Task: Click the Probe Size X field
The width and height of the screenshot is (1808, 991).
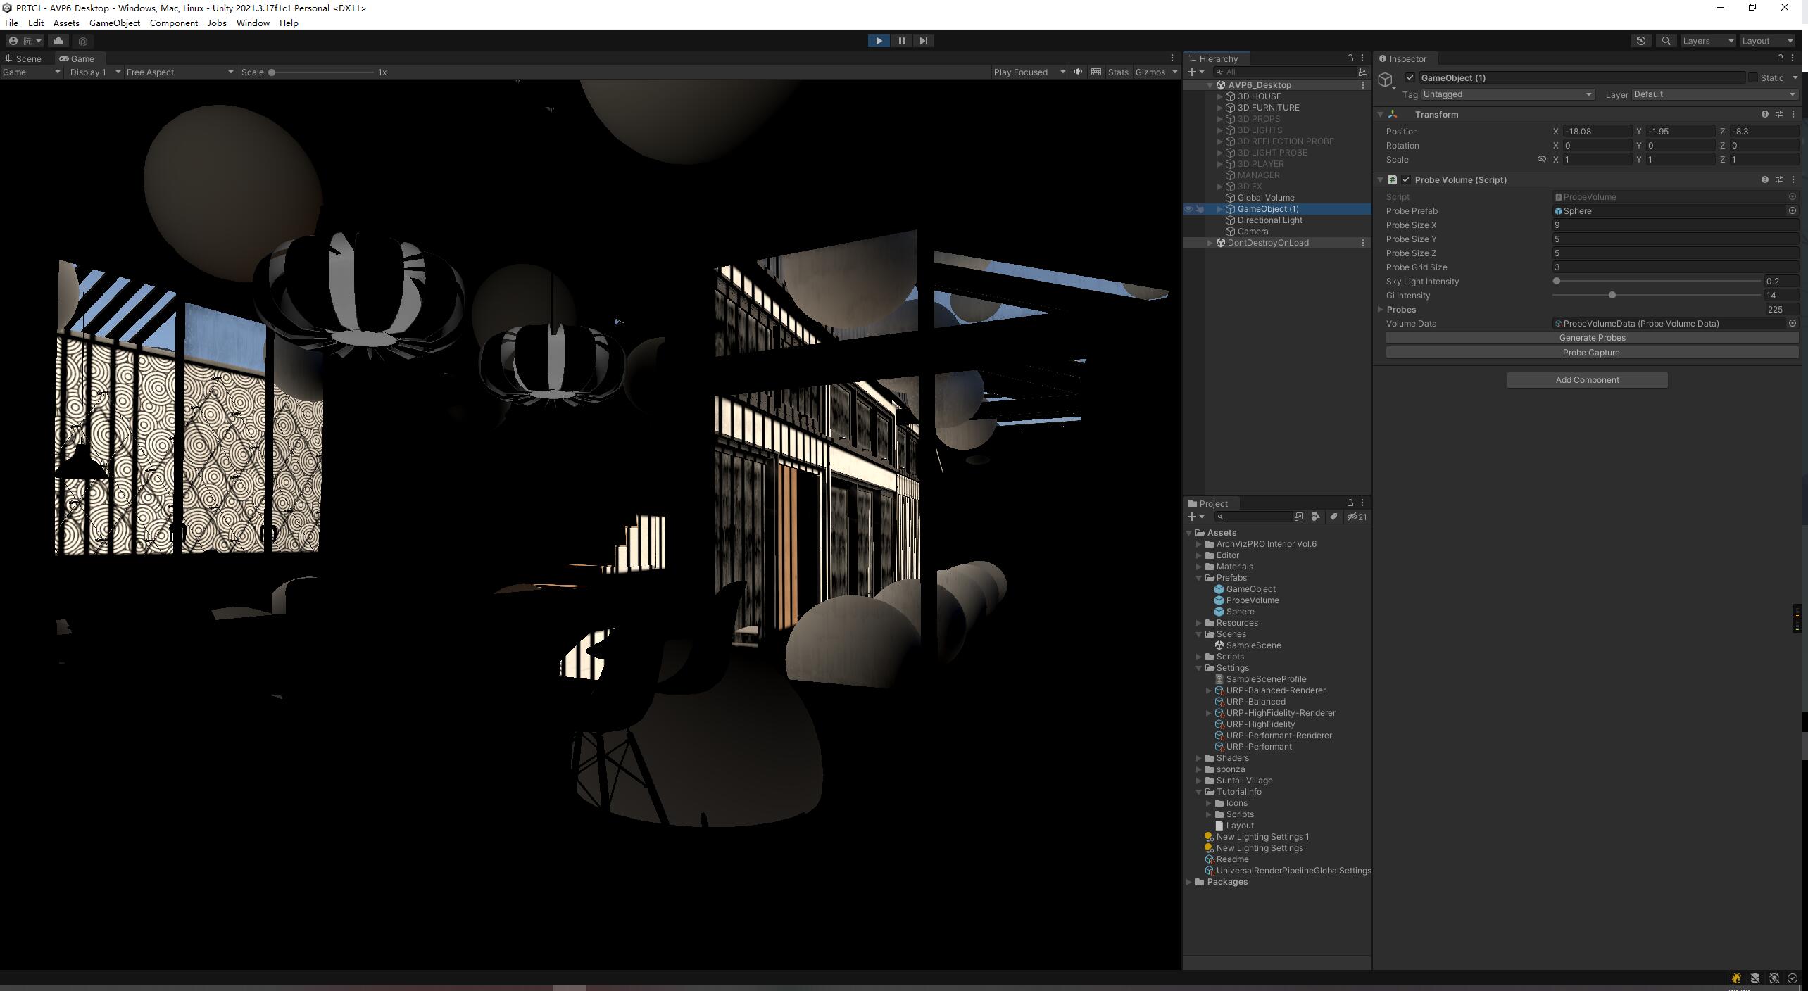Action: [1676, 225]
